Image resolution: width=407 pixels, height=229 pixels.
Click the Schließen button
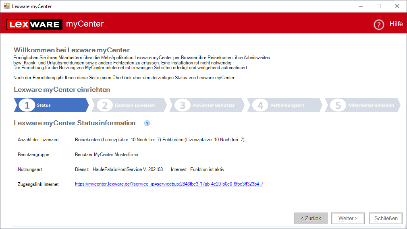[386, 219]
